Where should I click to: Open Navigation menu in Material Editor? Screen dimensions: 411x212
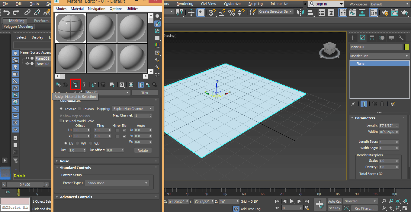pos(97,9)
